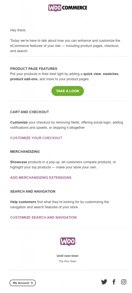Image resolution: width=132 pixels, height=293 pixels.
Task: Open the Facebook icon in the footer
Action: coord(114,282)
